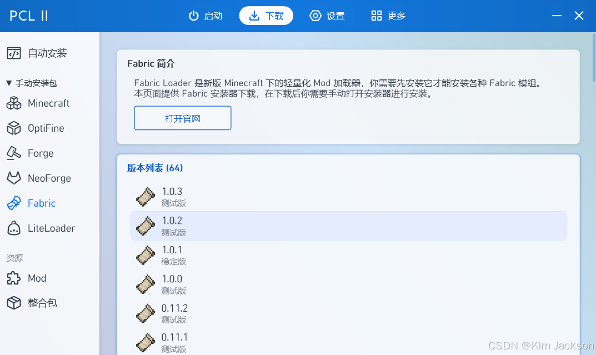This screenshot has width=596, height=355.
Task: Collapse the 手动安装包 section
Action: (32, 83)
